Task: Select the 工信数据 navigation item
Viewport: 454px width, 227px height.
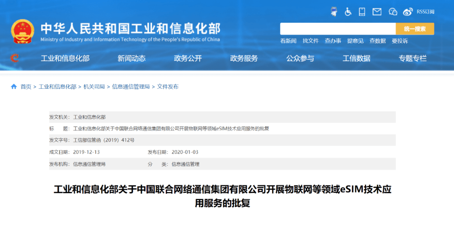Action: (356, 58)
